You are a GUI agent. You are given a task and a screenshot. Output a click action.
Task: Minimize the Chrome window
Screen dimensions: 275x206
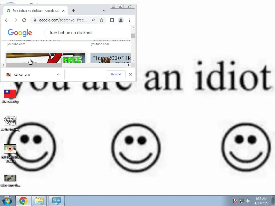click(114, 6)
